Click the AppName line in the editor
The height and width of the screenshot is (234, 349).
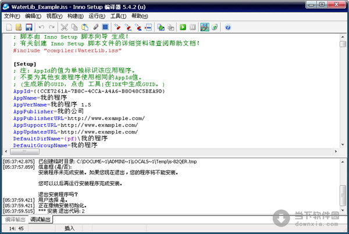40,98
